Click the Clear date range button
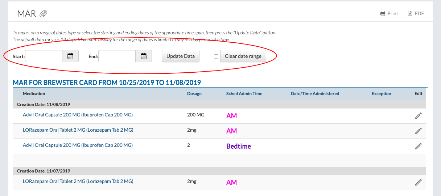The image size is (441, 196). (x=243, y=56)
